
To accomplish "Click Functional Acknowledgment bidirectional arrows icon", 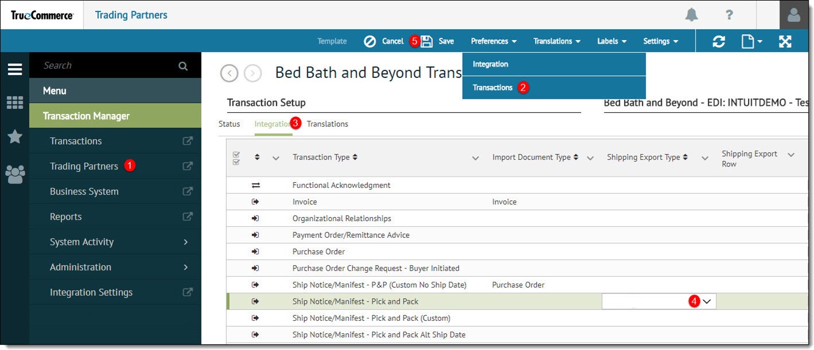I will coord(255,185).
